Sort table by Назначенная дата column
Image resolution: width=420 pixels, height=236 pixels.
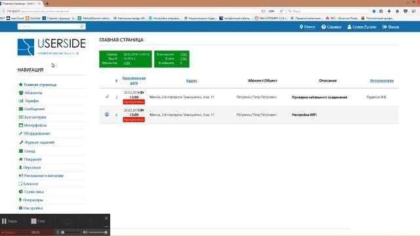(x=134, y=80)
